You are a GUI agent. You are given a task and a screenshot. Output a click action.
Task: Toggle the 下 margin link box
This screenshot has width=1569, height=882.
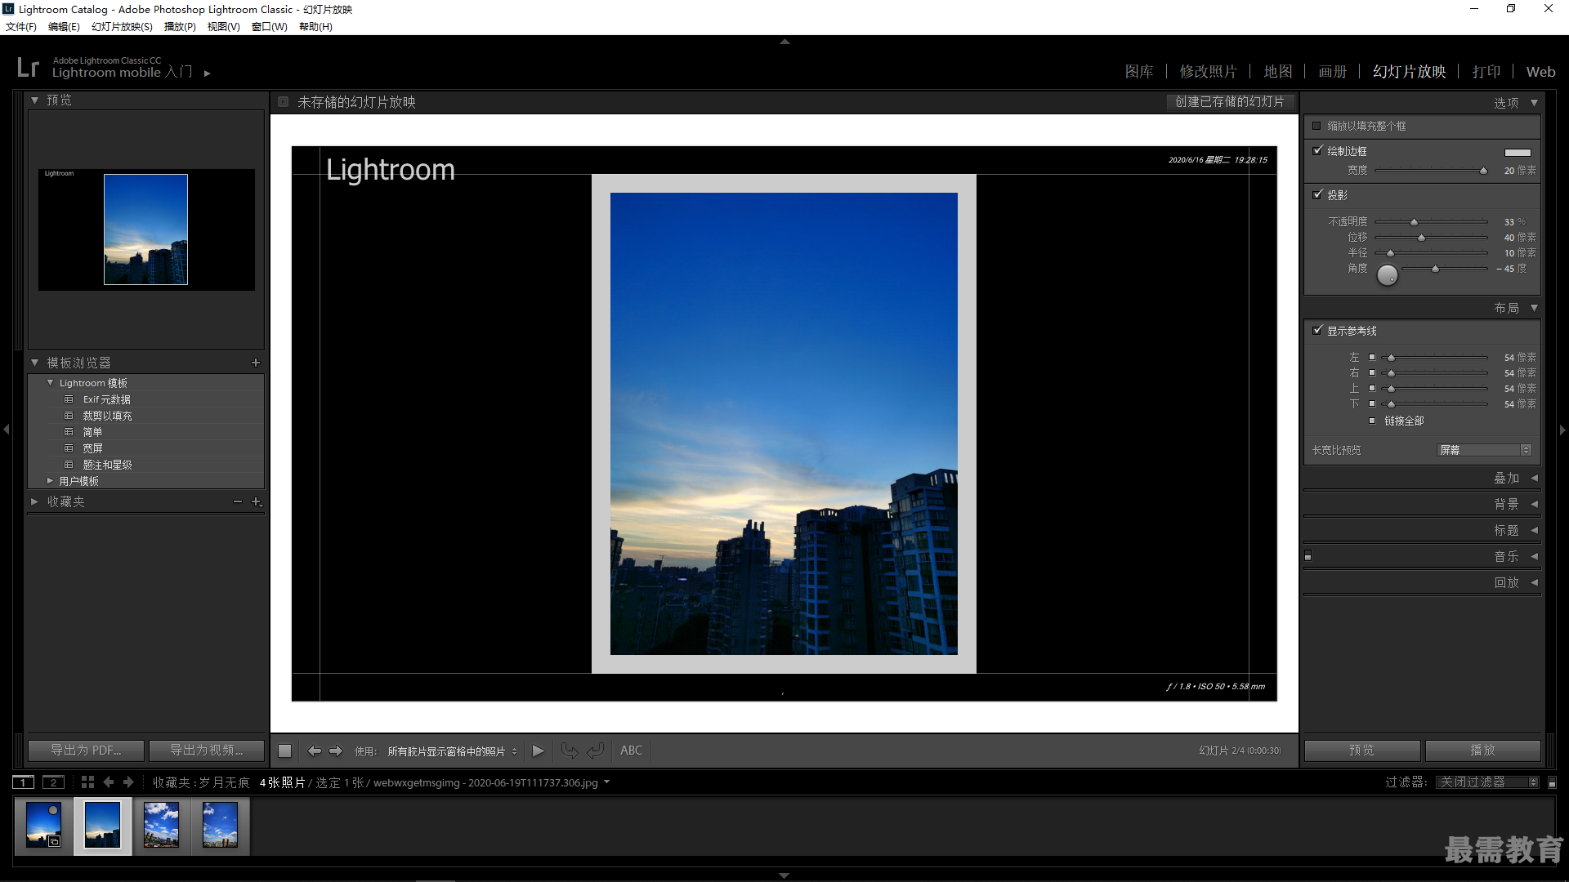1372,403
